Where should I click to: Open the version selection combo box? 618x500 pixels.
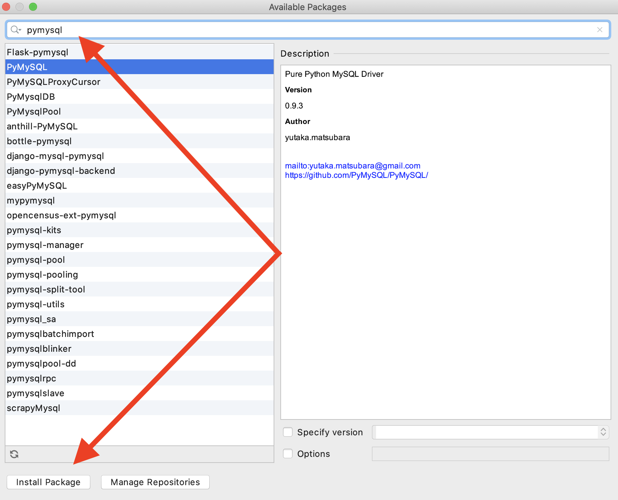point(491,432)
